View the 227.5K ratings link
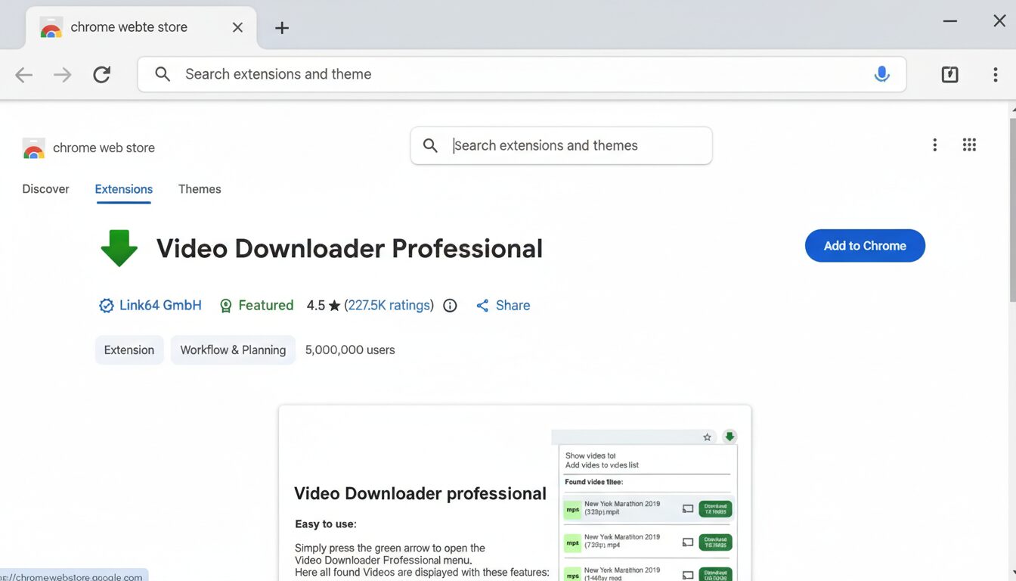1016x581 pixels. tap(389, 306)
